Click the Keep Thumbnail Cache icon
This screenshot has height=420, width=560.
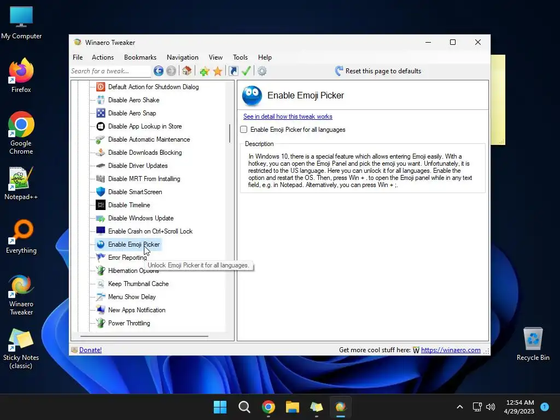[x=101, y=284]
